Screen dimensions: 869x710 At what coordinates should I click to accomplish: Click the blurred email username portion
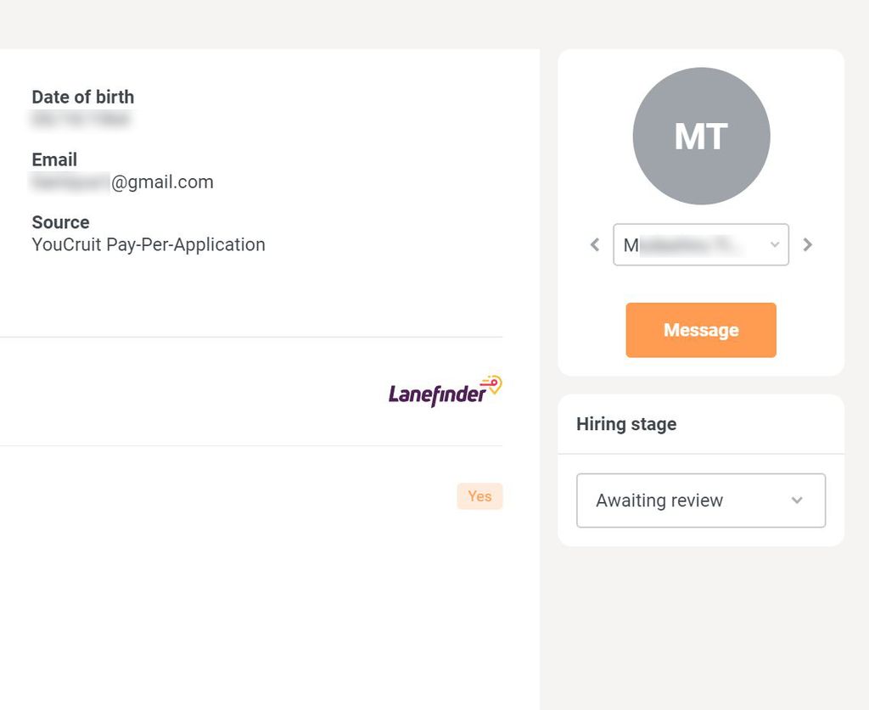[70, 182]
